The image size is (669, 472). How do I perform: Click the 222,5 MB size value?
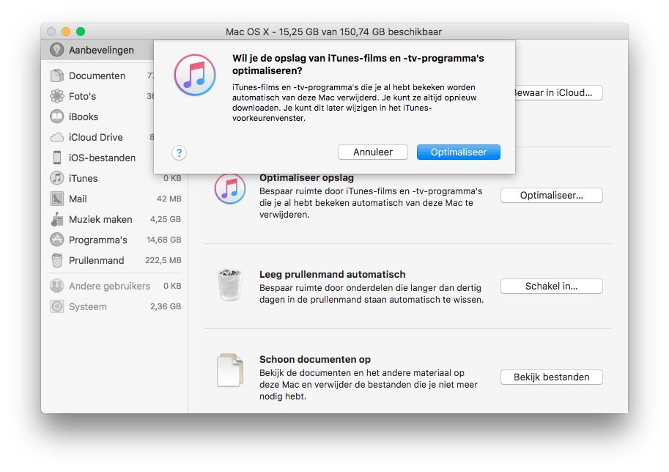click(163, 260)
